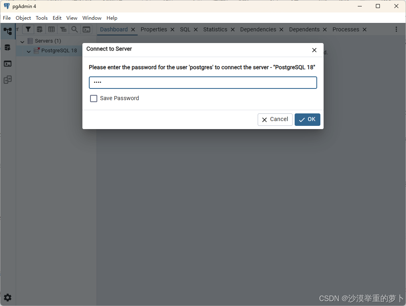Switch to the Dependents tab
The height and width of the screenshot is (306, 406).
304,29
